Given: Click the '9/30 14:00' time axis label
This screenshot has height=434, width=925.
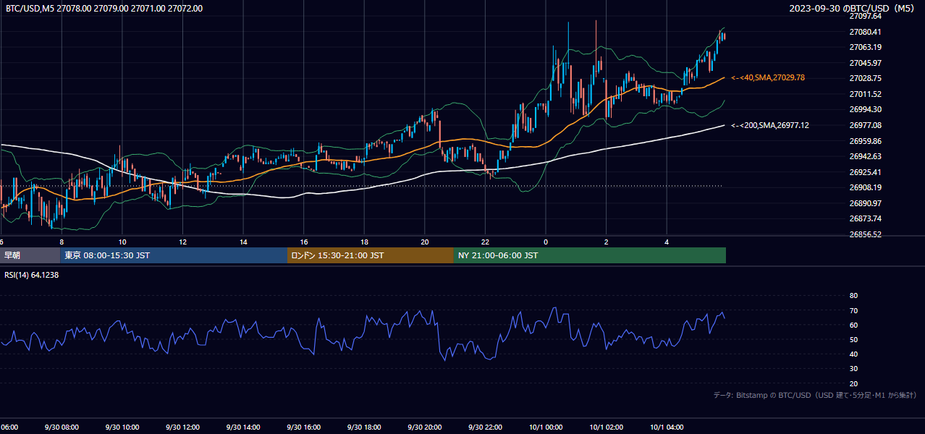Looking at the screenshot, I should [243, 427].
